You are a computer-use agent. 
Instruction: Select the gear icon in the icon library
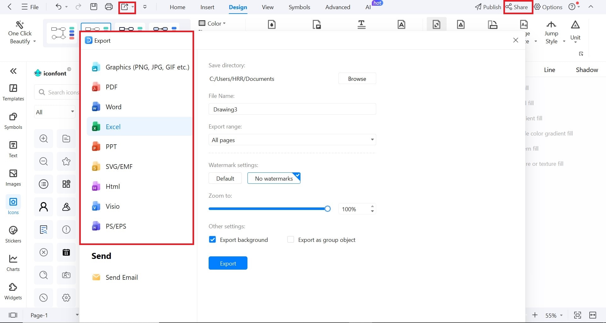point(66,297)
